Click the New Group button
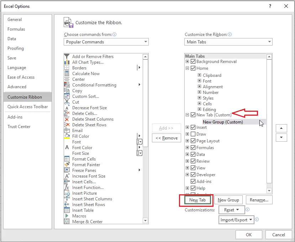Screen dimensions: 295x242 pos(228,200)
